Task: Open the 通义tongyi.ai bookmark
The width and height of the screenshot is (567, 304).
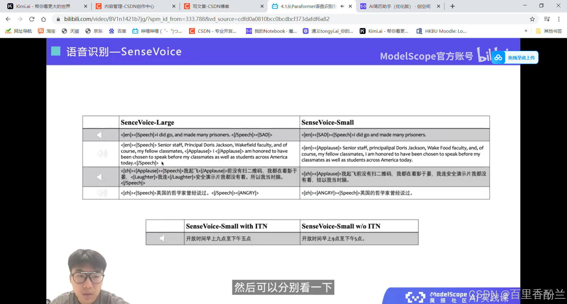Action: (x=328, y=31)
